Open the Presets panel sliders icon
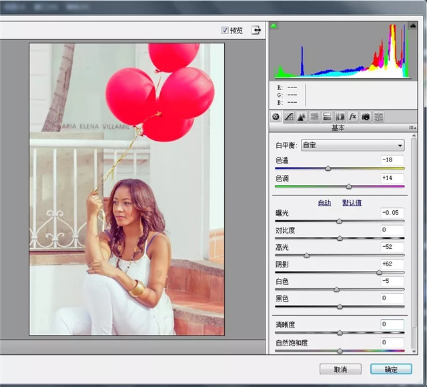 coord(378,117)
